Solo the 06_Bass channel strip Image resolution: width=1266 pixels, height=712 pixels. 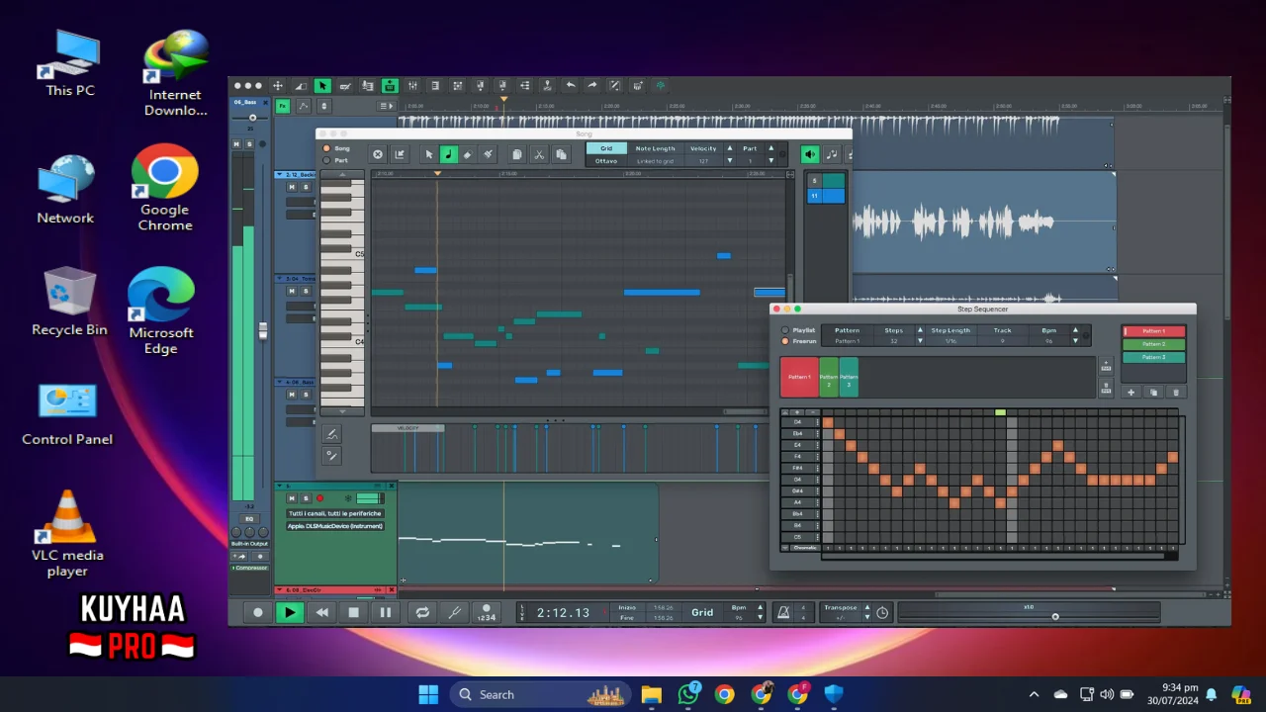click(249, 144)
